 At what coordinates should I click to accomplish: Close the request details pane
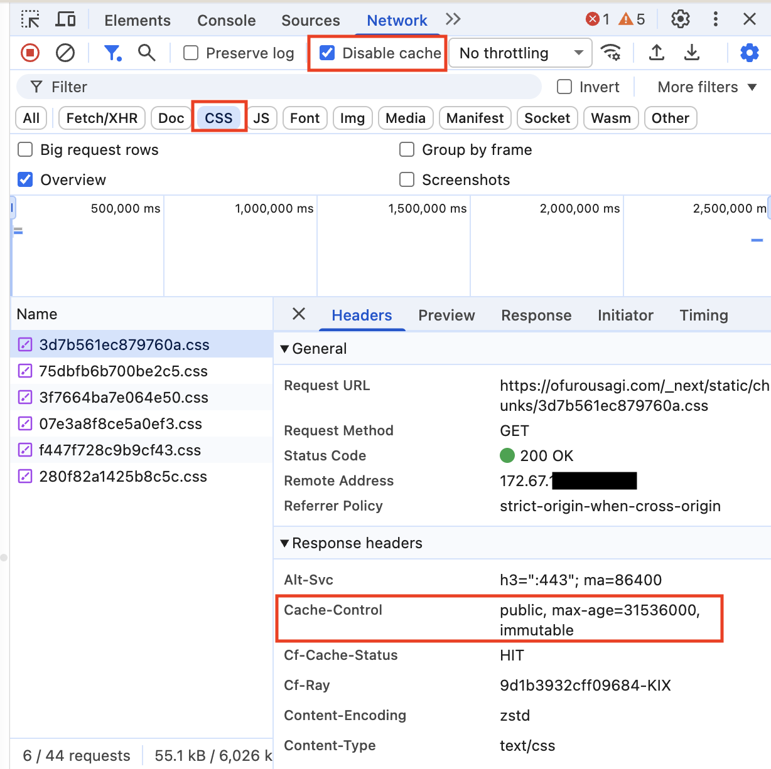coord(299,314)
